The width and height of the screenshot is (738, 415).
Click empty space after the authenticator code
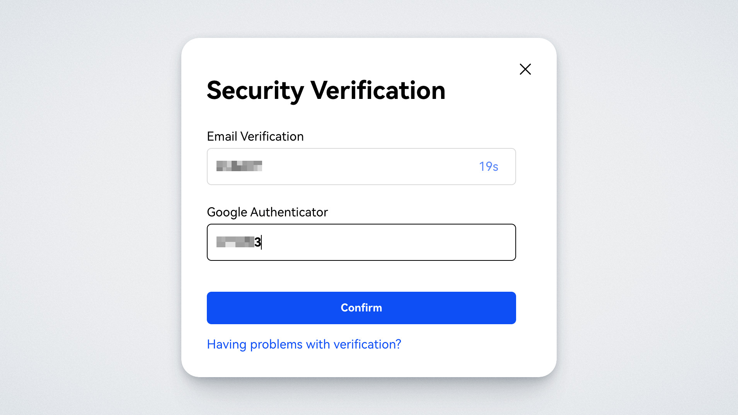pos(387,242)
